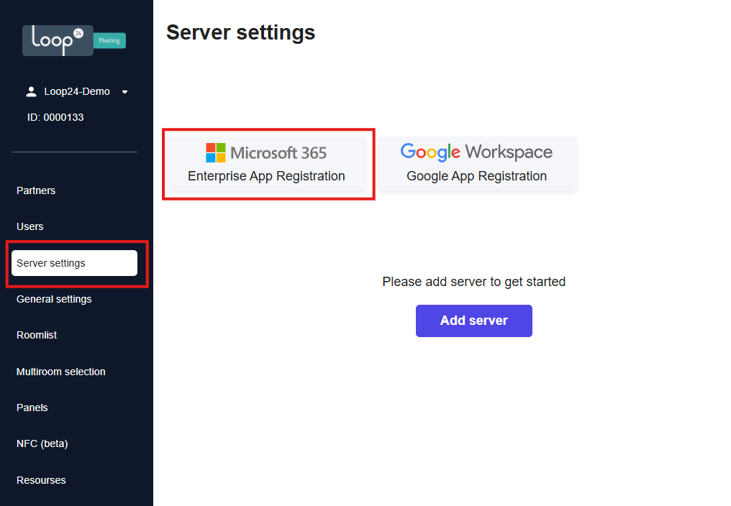This screenshot has width=731, height=506.
Task: Select Server settings in the sidebar
Action: click(x=75, y=263)
